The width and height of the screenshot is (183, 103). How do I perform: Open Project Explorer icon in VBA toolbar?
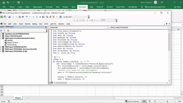[47, 17]
